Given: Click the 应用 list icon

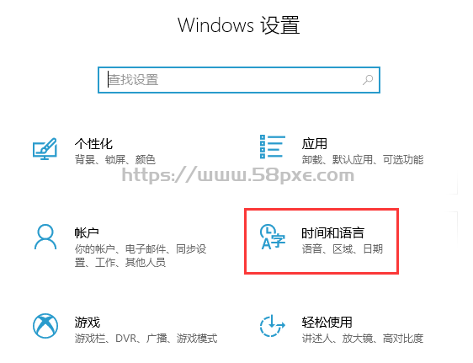Looking at the screenshot, I should pyautogui.click(x=273, y=147).
